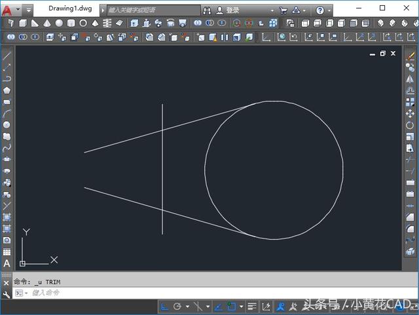Click the Mirror tool icon
The height and width of the screenshot is (315, 419).
[x=410, y=79]
